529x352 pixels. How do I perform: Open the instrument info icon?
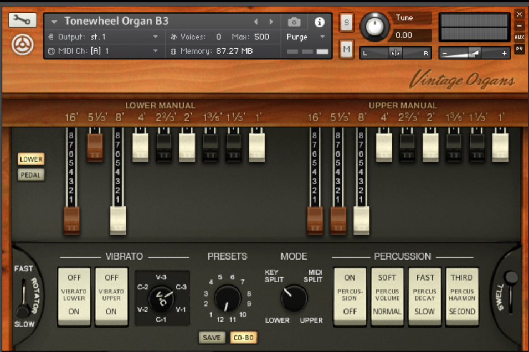(x=320, y=22)
